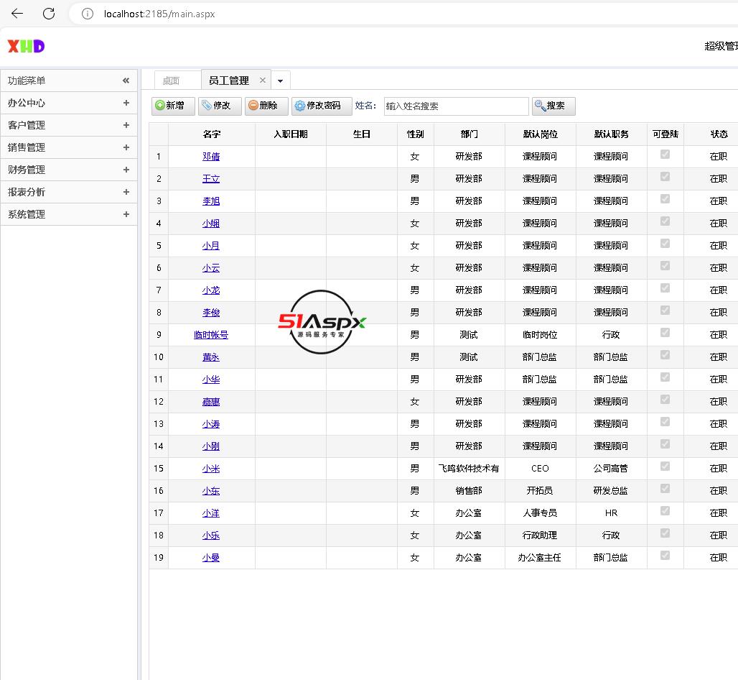Viewport: 738px width, 680px height.
Task: Click the 搜索 magnifier icon
Action: click(x=541, y=106)
